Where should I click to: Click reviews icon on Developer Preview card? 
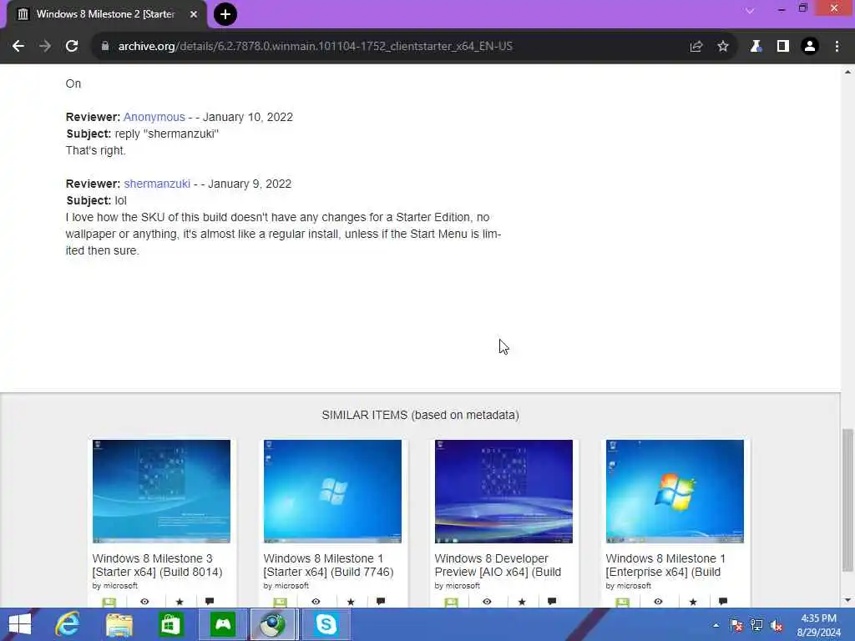coord(552,601)
